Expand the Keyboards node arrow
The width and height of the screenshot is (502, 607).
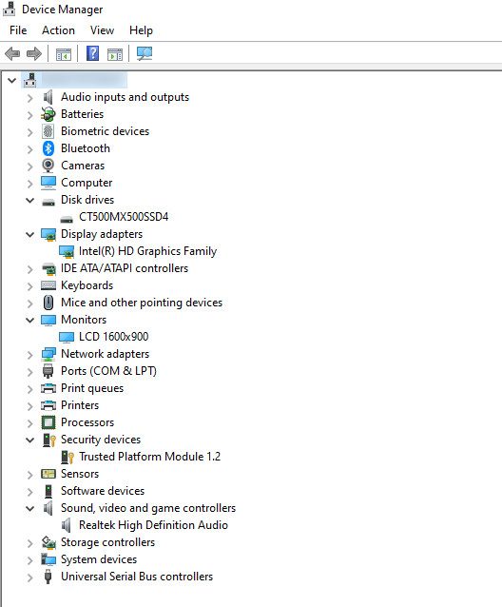click(x=30, y=286)
